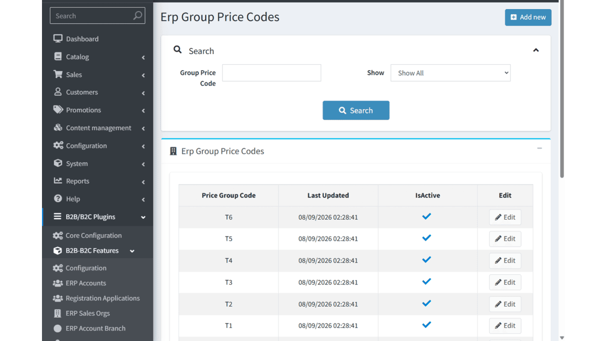The width and height of the screenshot is (607, 341).
Task: Edit the T3 price group code
Action: coord(505,282)
